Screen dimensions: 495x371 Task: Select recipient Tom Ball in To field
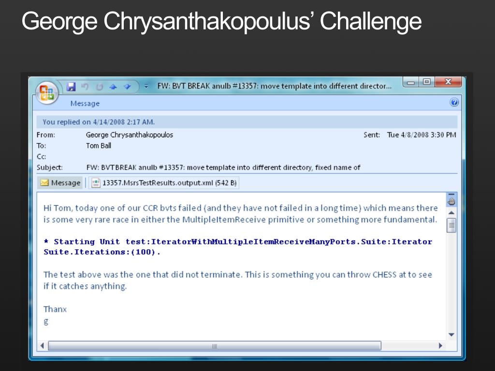click(99, 146)
